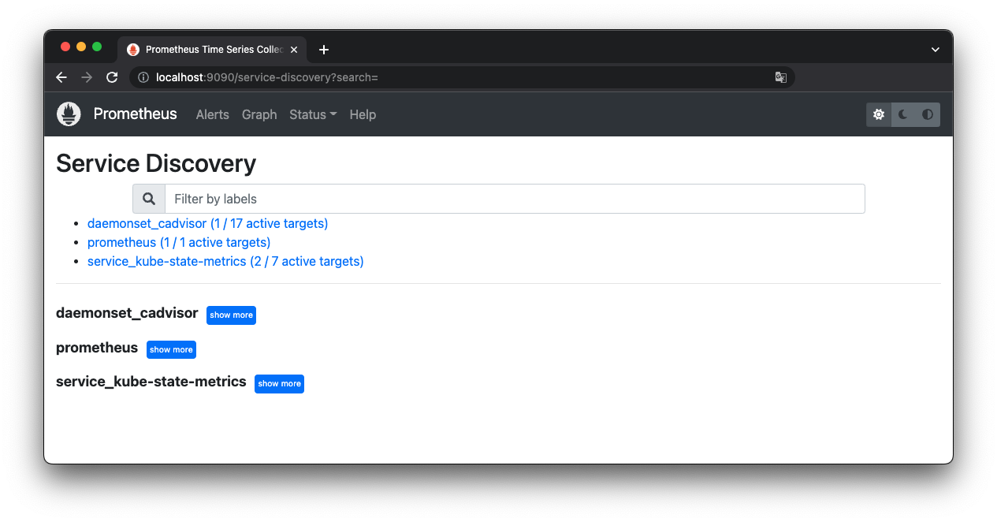The width and height of the screenshot is (997, 522).
Task: Show more for service_kube-state-metrics
Action: [279, 383]
